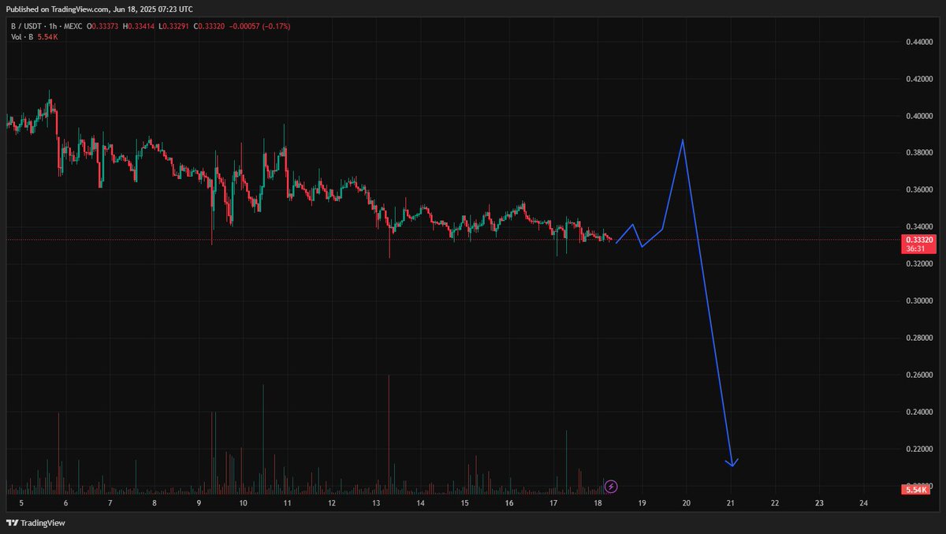Viewport: 946px width, 534px height.
Task: Click the red 0.33320 price label on axis
Action: pos(918,239)
